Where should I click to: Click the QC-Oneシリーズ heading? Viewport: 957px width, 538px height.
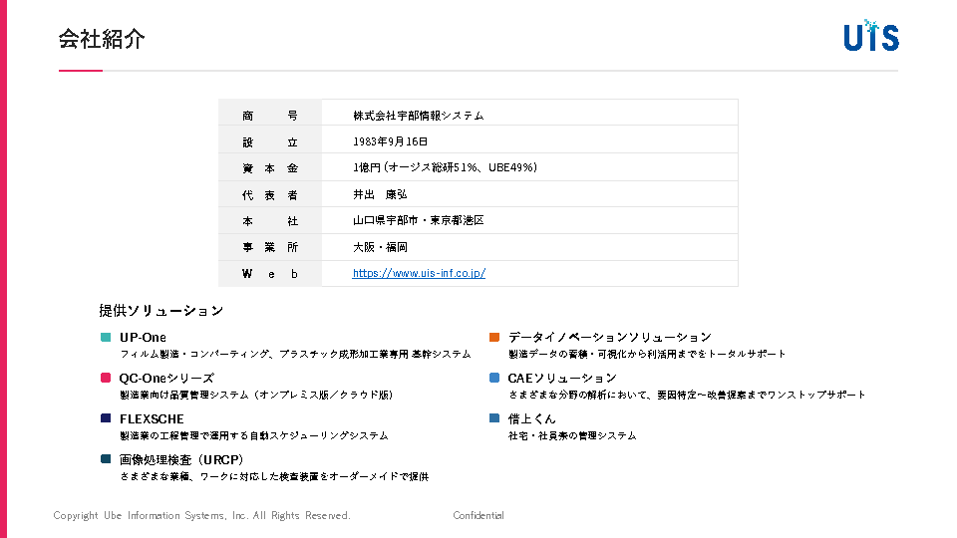tap(166, 378)
